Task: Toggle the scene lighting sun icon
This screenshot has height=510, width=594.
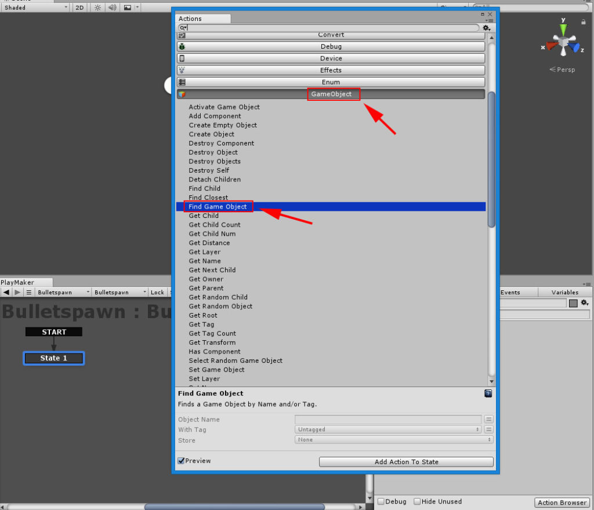Action: 97,8
